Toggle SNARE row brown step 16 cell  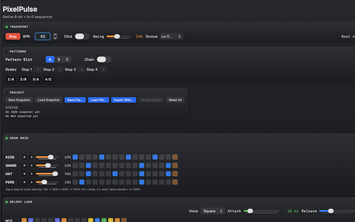point(175,165)
